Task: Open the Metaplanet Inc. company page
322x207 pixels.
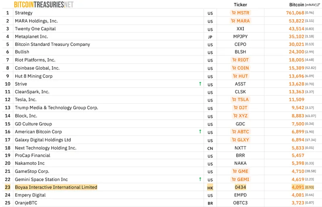Action: pyautogui.click(x=31, y=37)
